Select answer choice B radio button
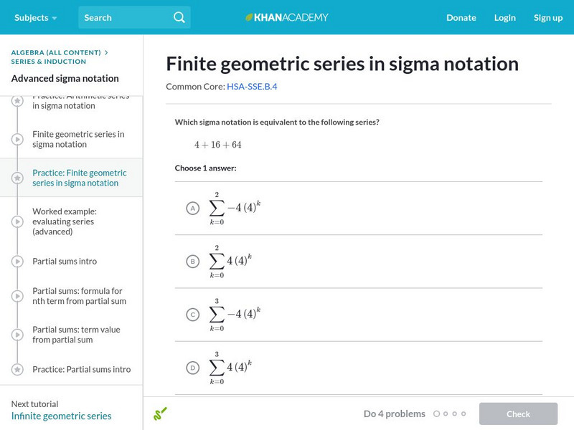The height and width of the screenshot is (430, 574). [x=192, y=262]
